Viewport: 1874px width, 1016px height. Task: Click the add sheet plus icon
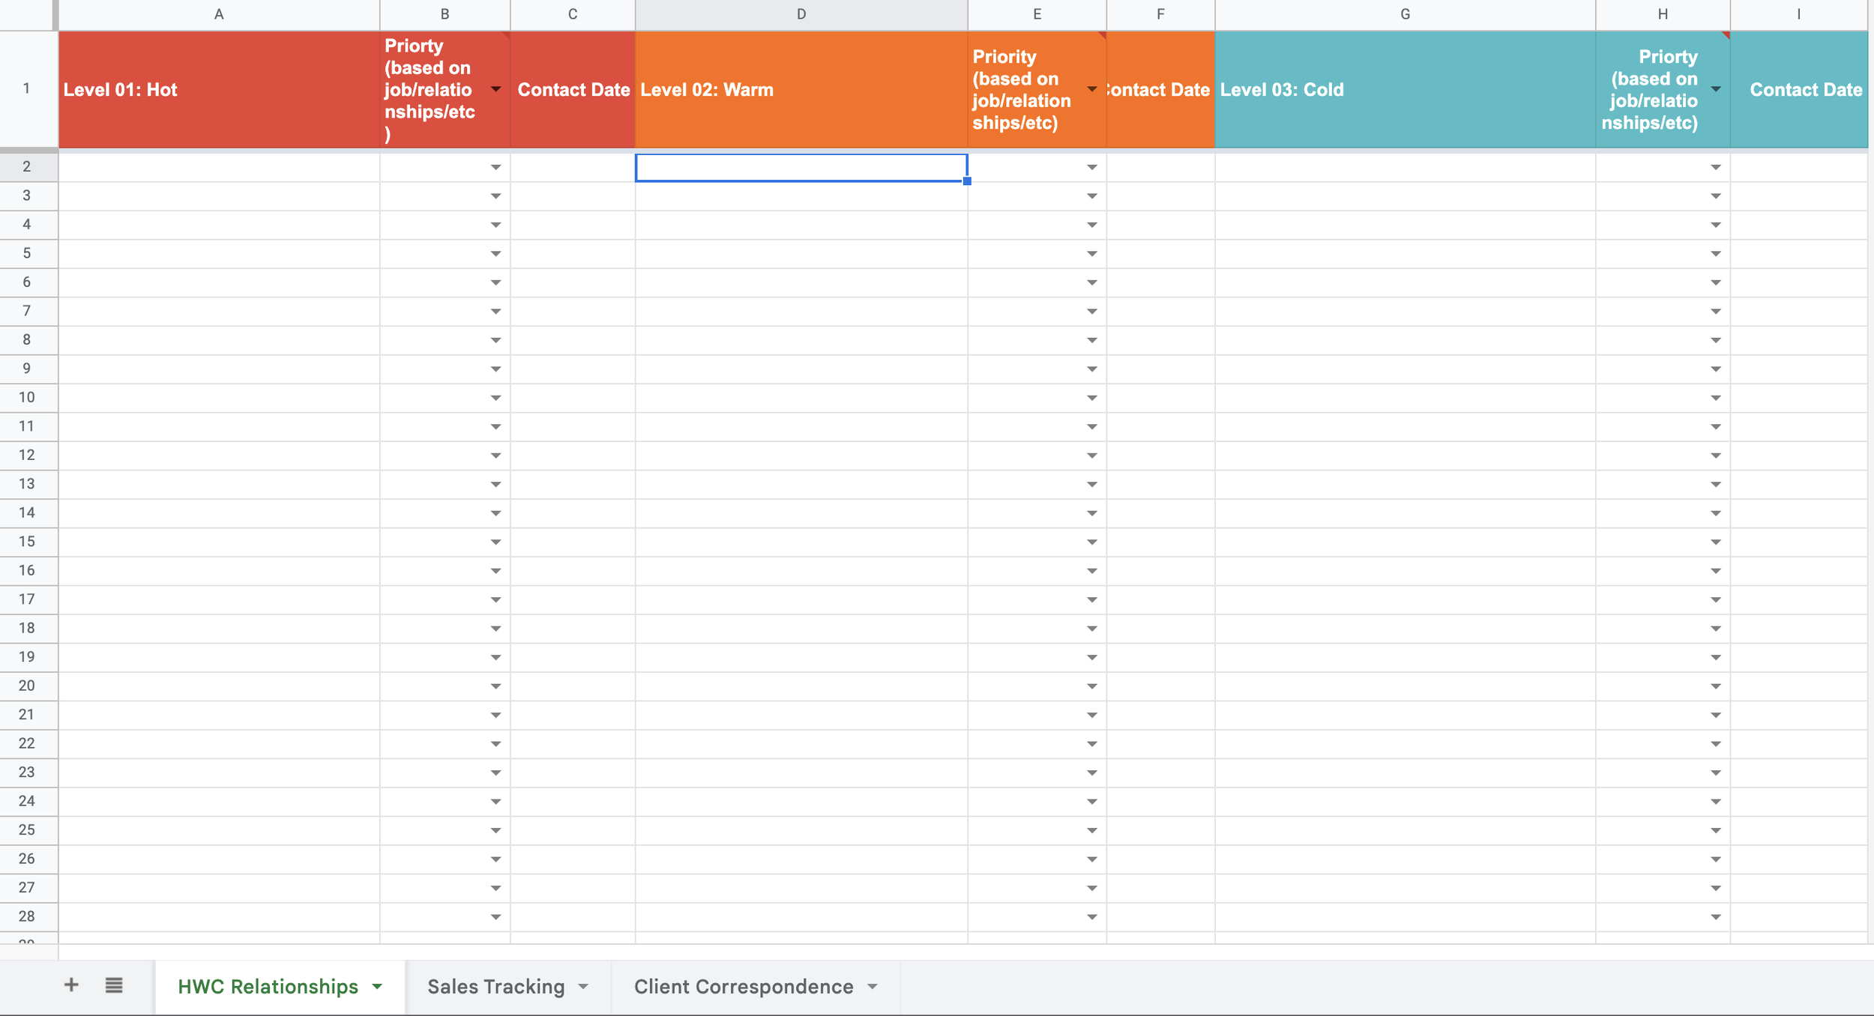[71, 985]
